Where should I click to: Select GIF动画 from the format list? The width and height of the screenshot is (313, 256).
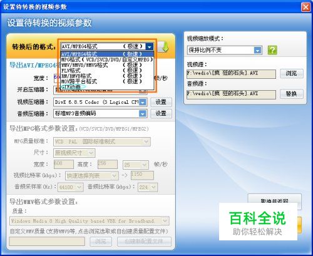(x=107, y=86)
